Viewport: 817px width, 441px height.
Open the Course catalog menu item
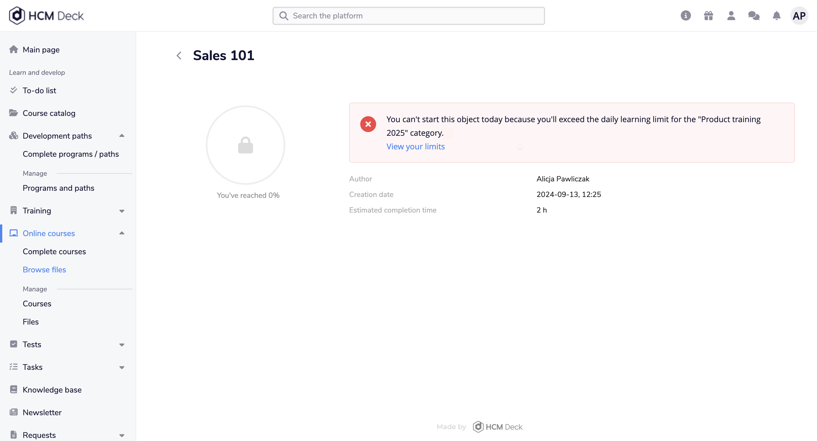click(49, 113)
